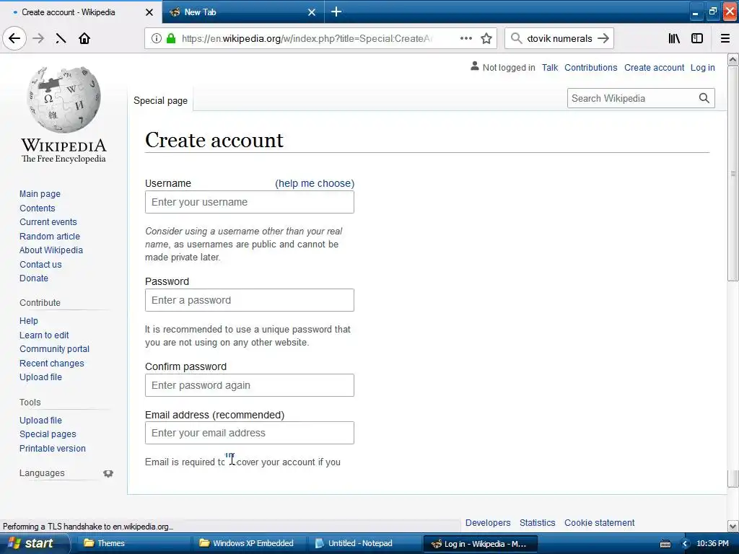
Task: Click the Email address input field
Action: tap(249, 433)
